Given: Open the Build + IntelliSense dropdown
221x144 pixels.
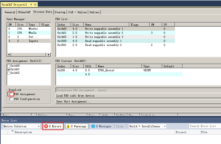Looking at the screenshot, I should click(x=165, y=126).
